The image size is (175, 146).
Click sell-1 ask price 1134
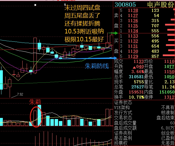pos(133,31)
